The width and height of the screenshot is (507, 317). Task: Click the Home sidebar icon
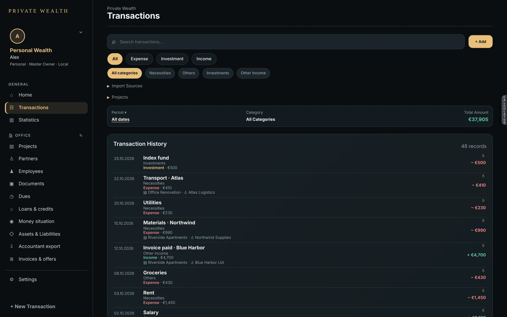click(12, 95)
